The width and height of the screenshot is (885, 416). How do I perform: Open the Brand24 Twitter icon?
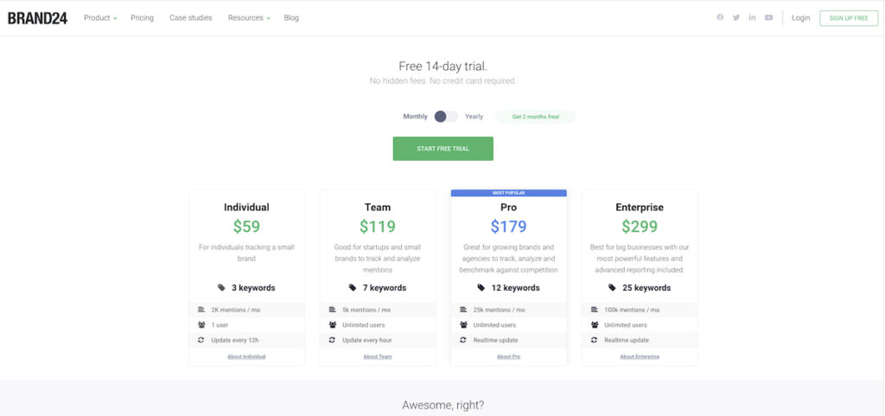[736, 17]
